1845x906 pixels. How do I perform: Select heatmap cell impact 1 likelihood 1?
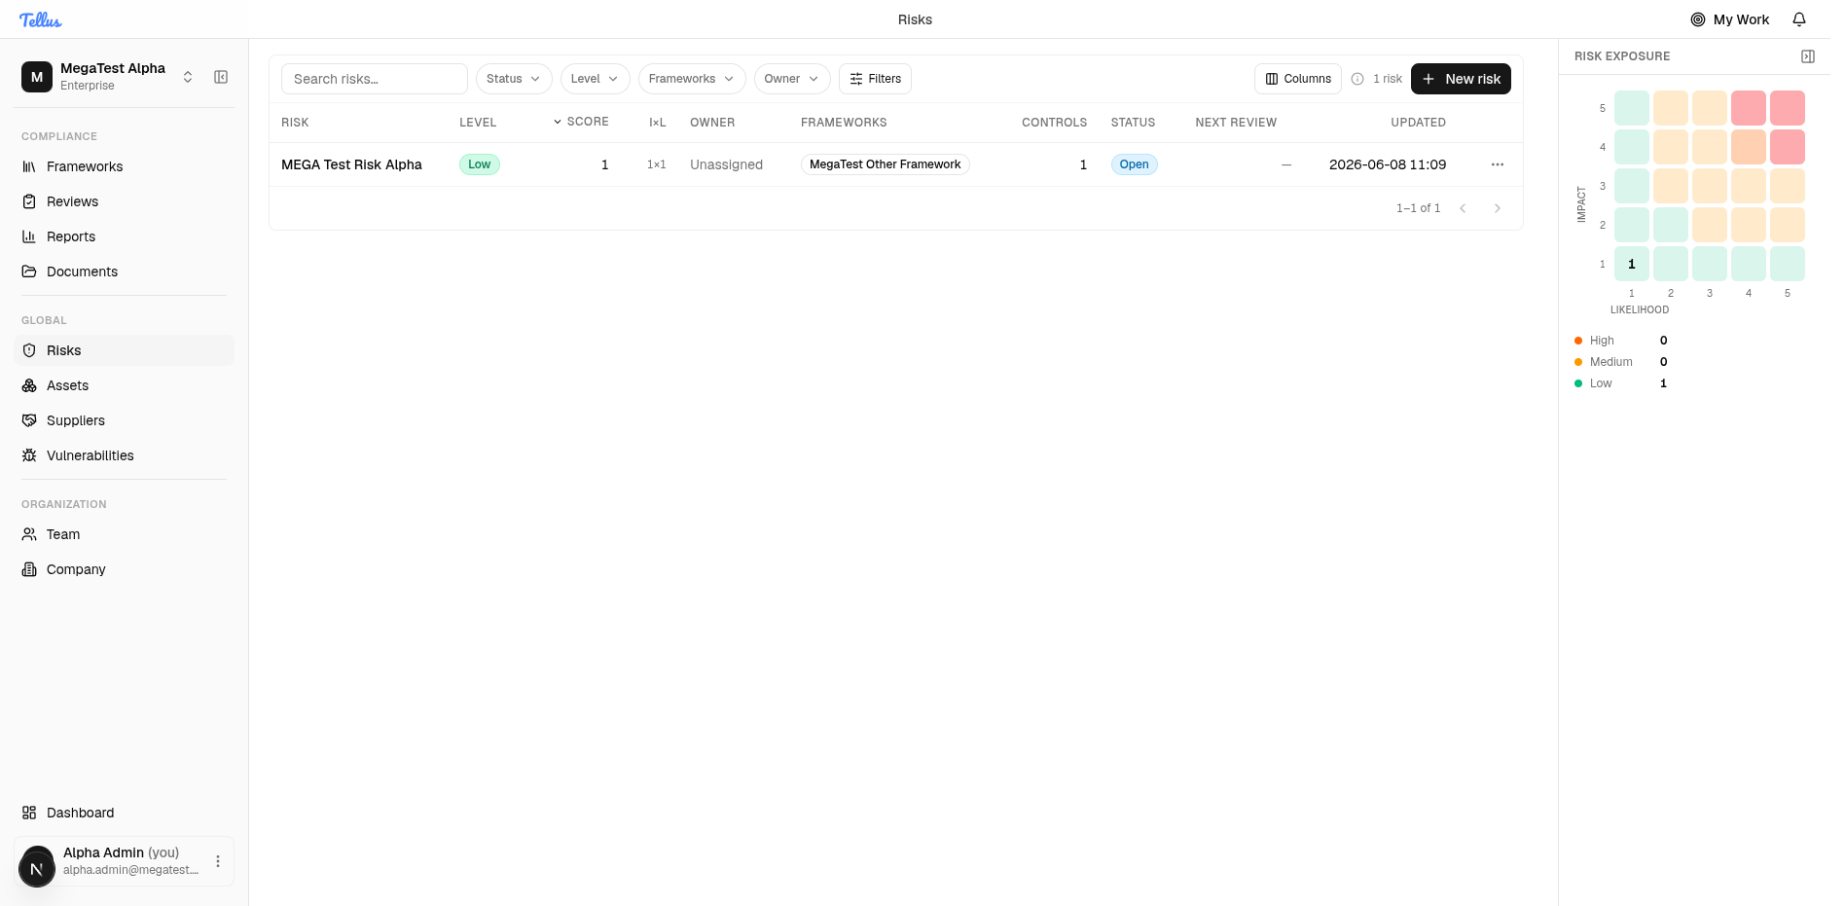pos(1632,264)
